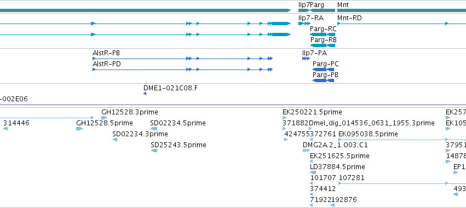Click the SD02234.5prime feature marker

point(154,129)
